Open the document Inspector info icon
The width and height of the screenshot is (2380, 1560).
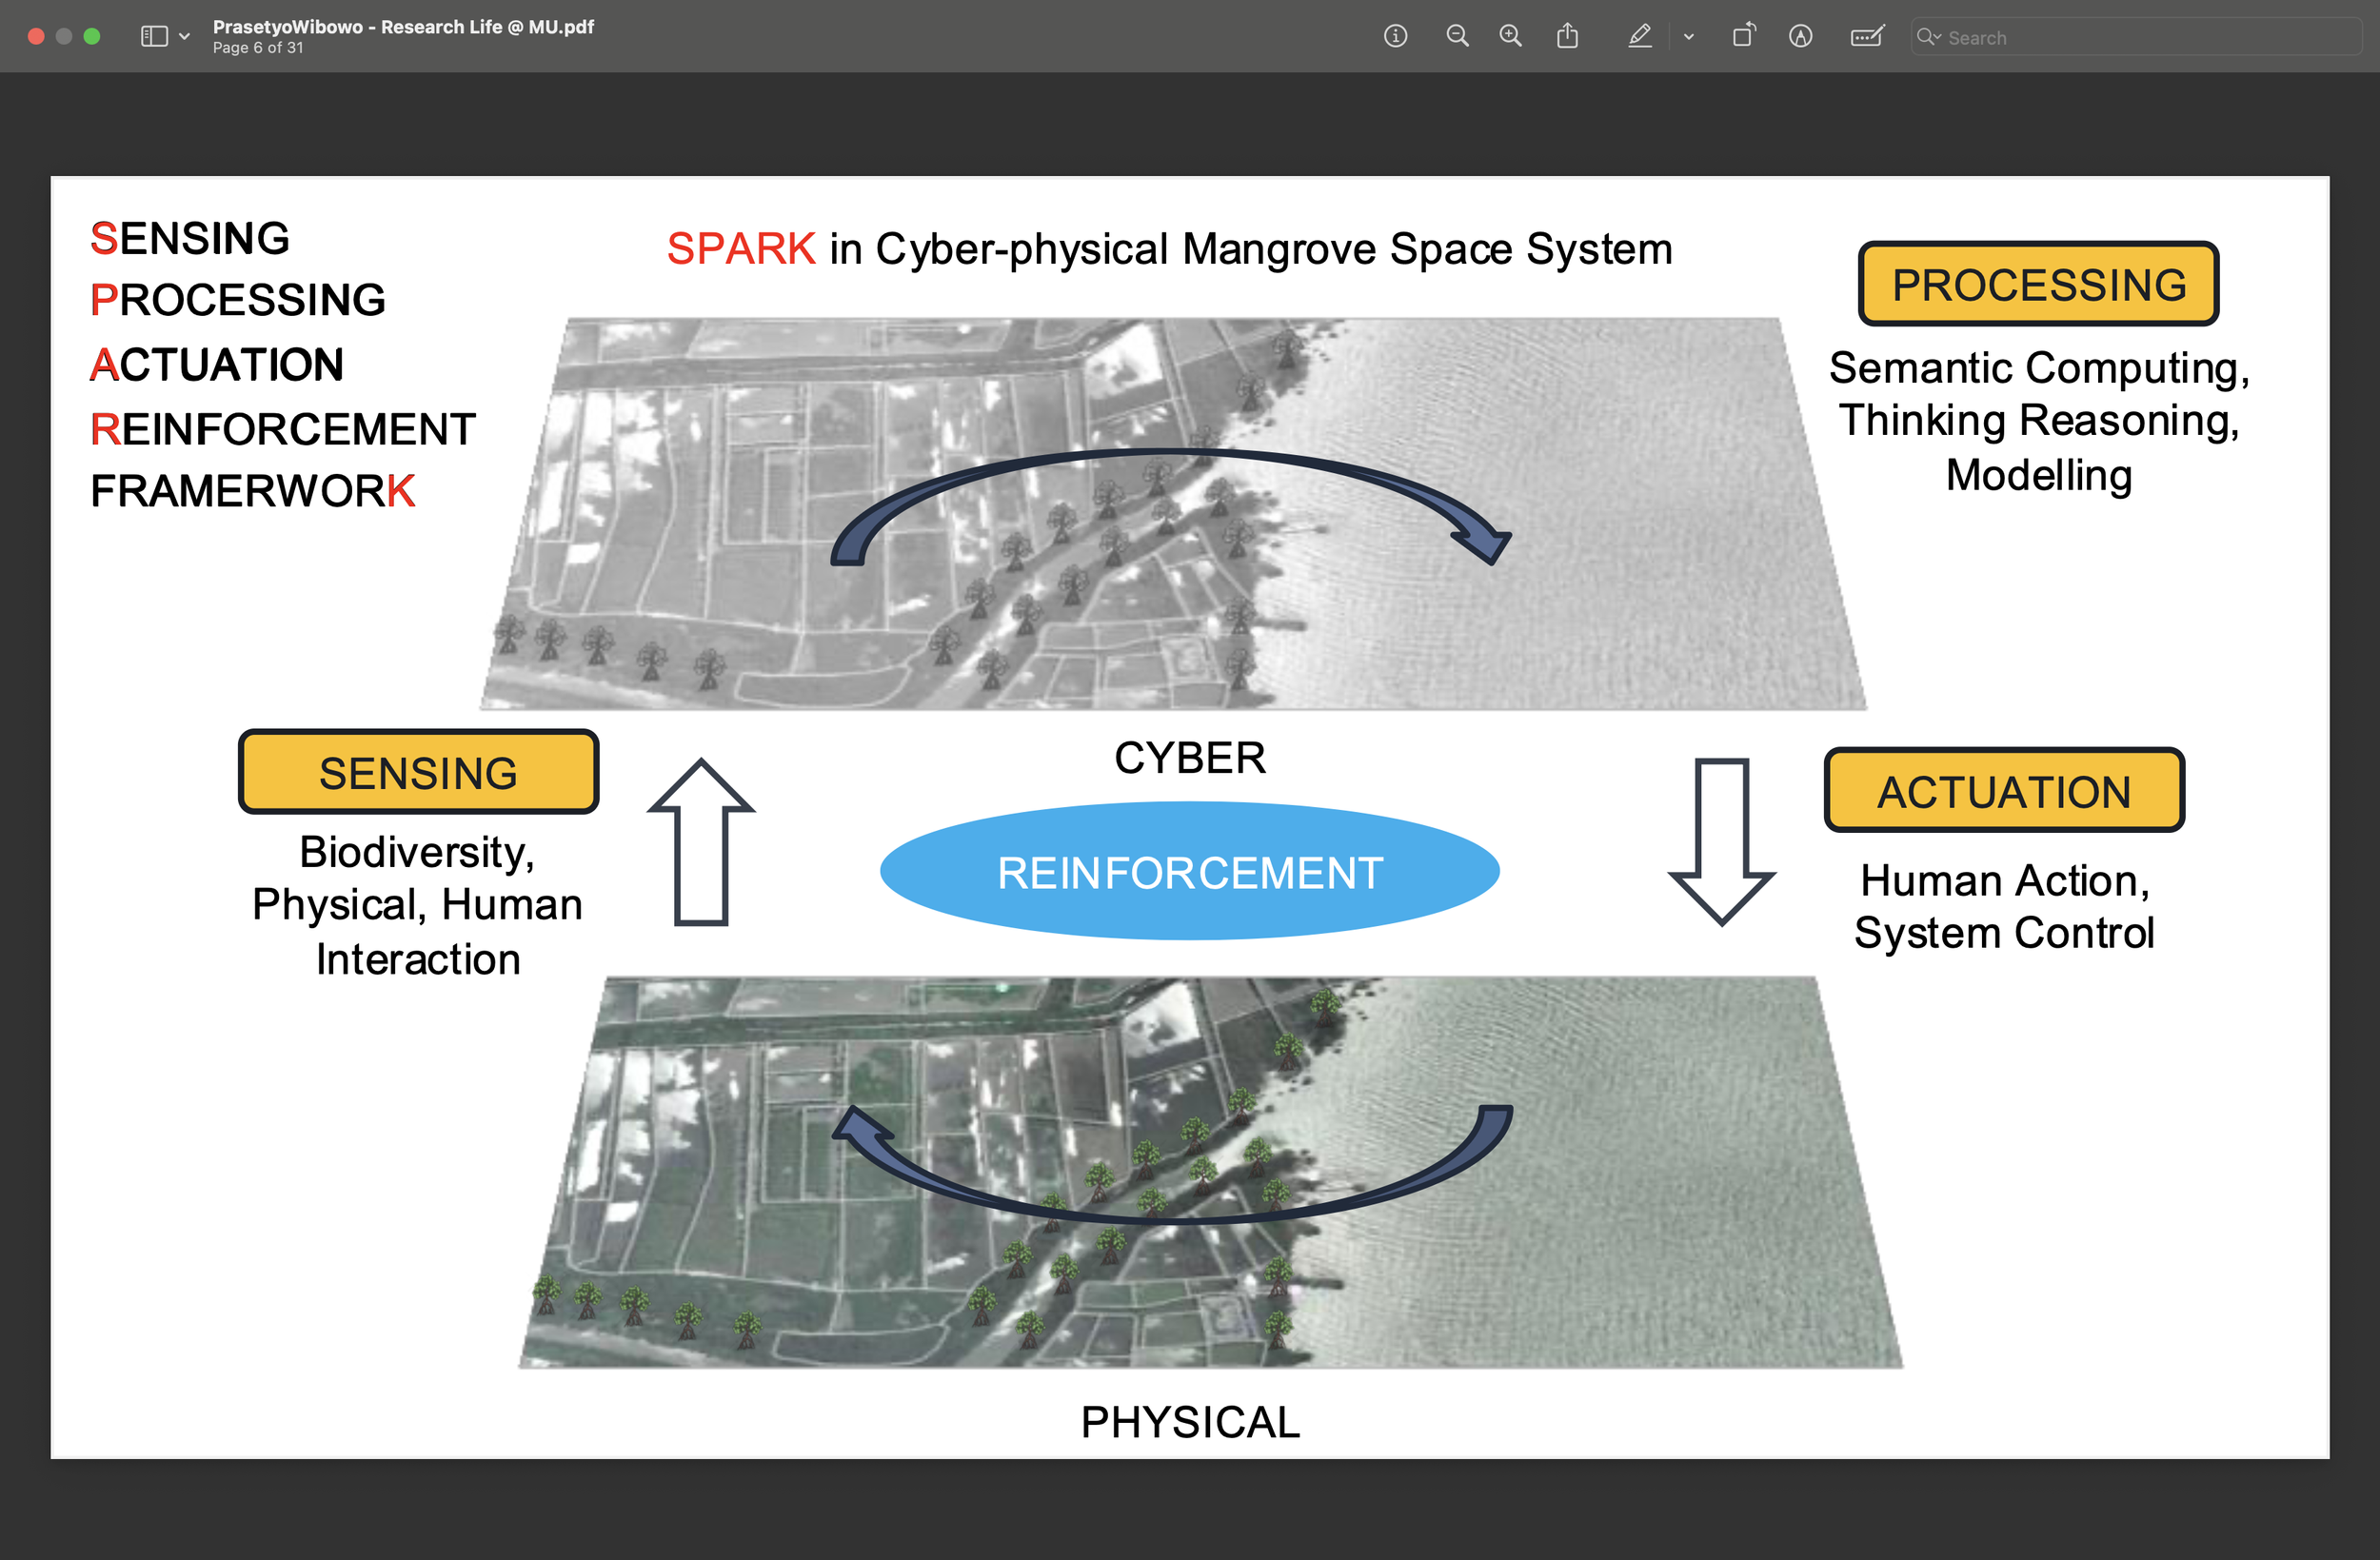1395,37
